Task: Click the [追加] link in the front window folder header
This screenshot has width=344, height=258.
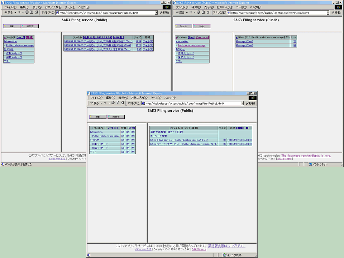Action: (x=131, y=128)
